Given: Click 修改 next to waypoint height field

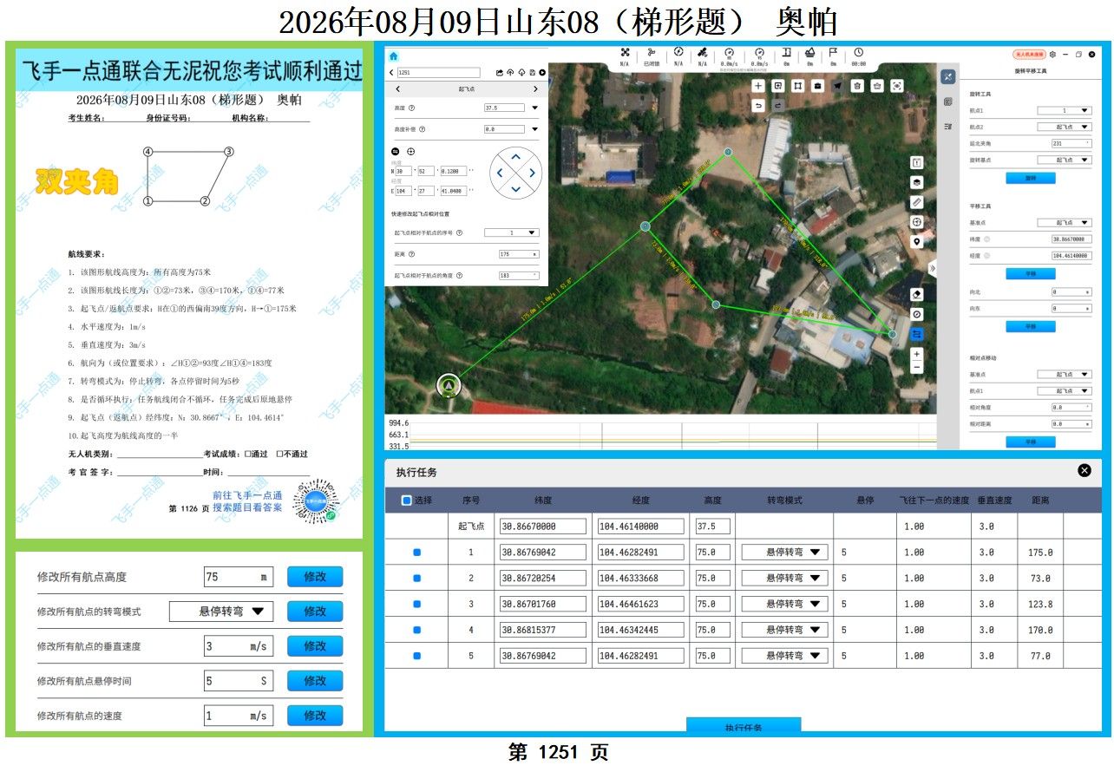Looking at the screenshot, I should click(x=315, y=577).
